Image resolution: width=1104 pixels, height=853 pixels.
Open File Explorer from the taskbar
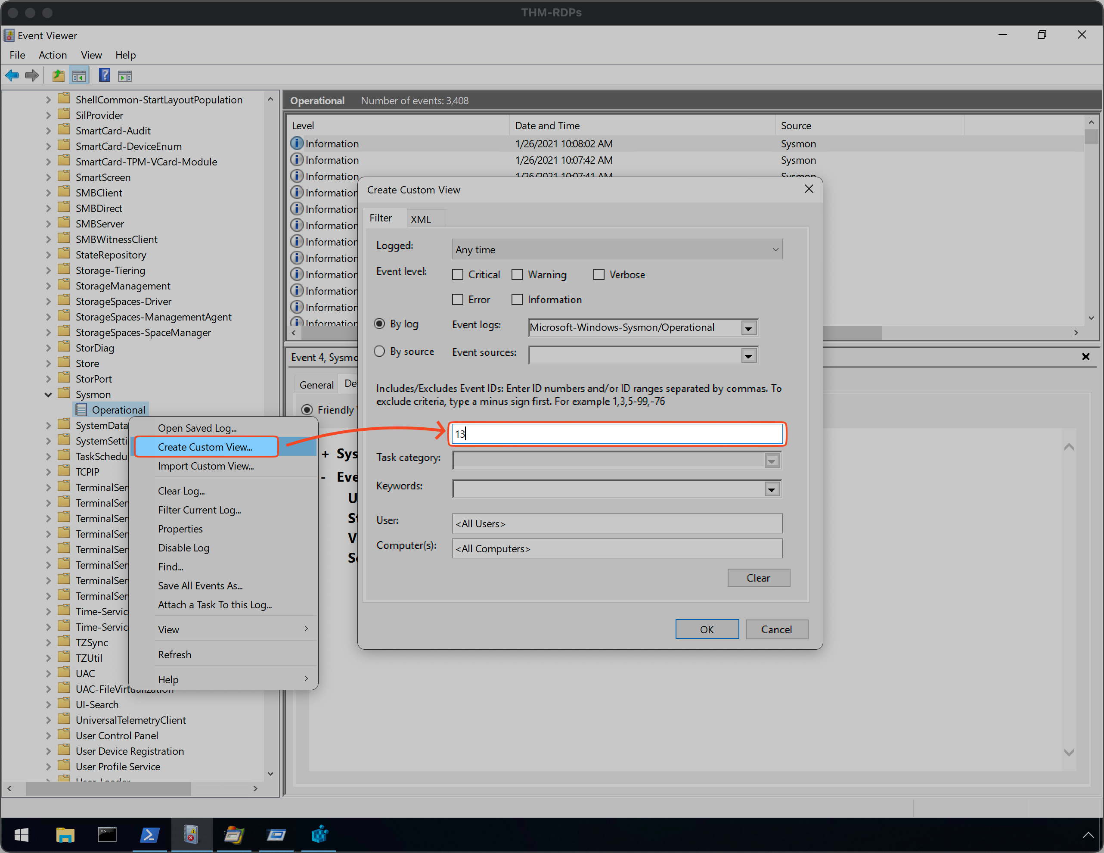(x=65, y=835)
